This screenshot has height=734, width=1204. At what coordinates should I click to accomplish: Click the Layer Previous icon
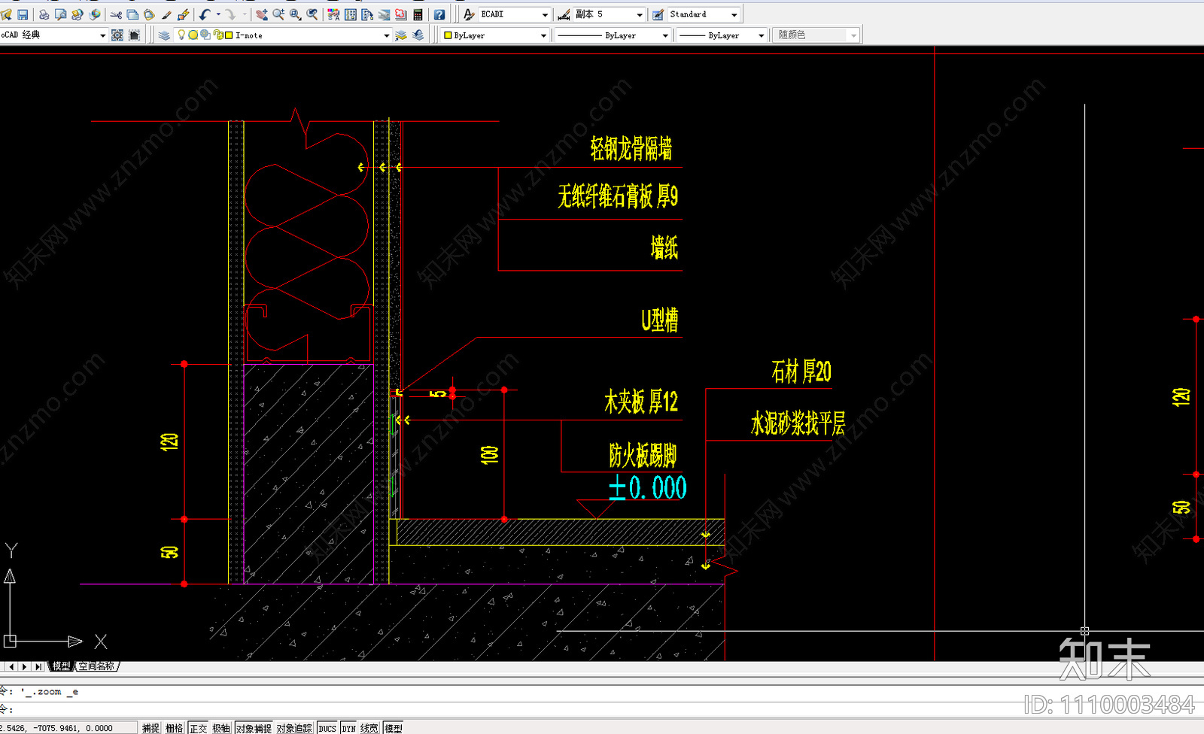418,35
